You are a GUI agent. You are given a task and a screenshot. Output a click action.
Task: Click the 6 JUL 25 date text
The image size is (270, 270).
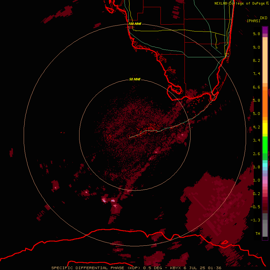[194, 268]
